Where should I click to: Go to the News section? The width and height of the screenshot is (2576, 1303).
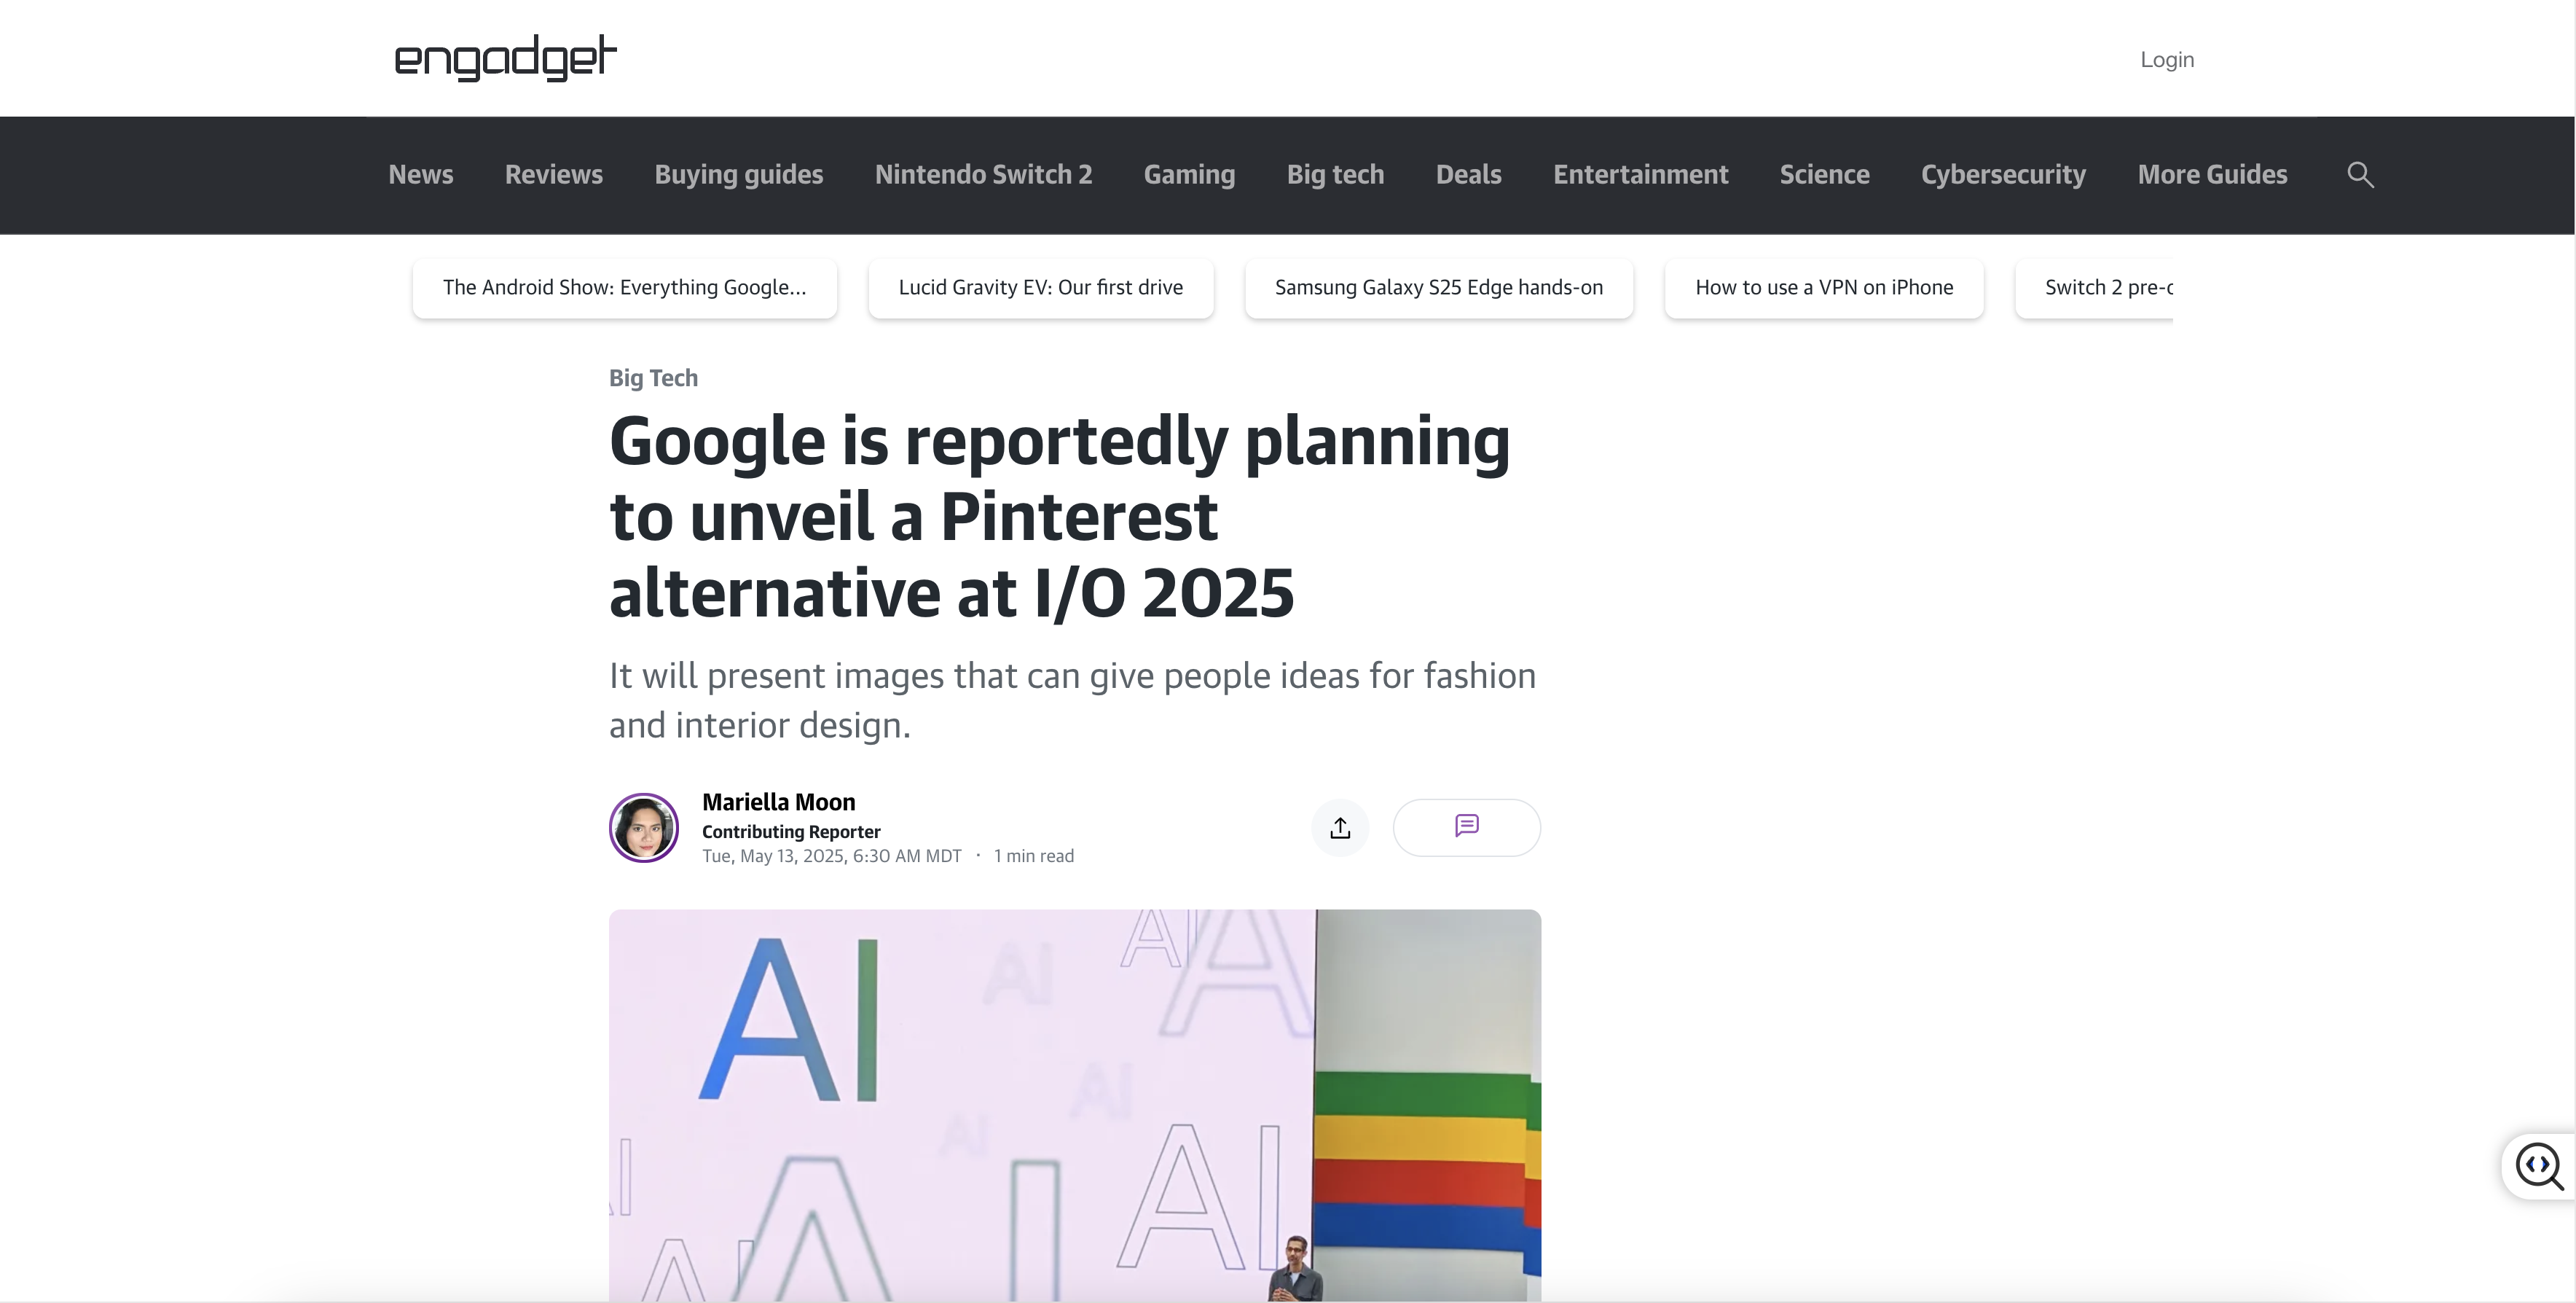pos(421,175)
